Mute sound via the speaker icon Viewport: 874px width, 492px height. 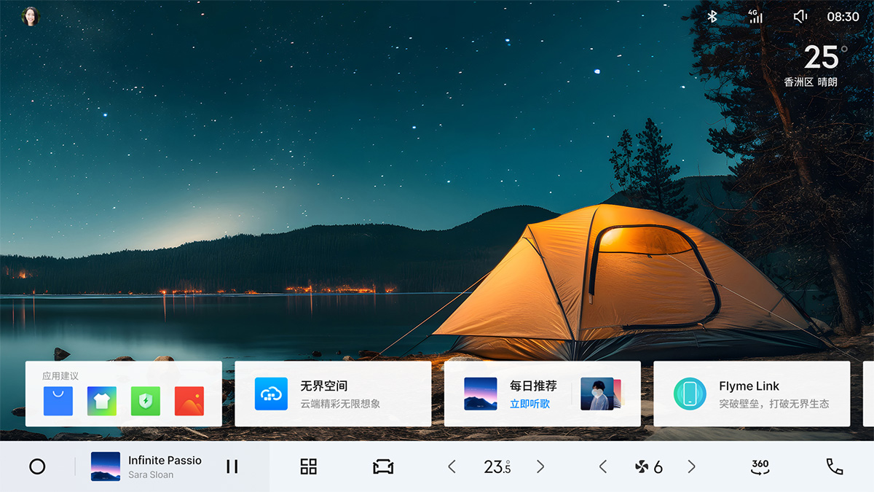coord(800,17)
